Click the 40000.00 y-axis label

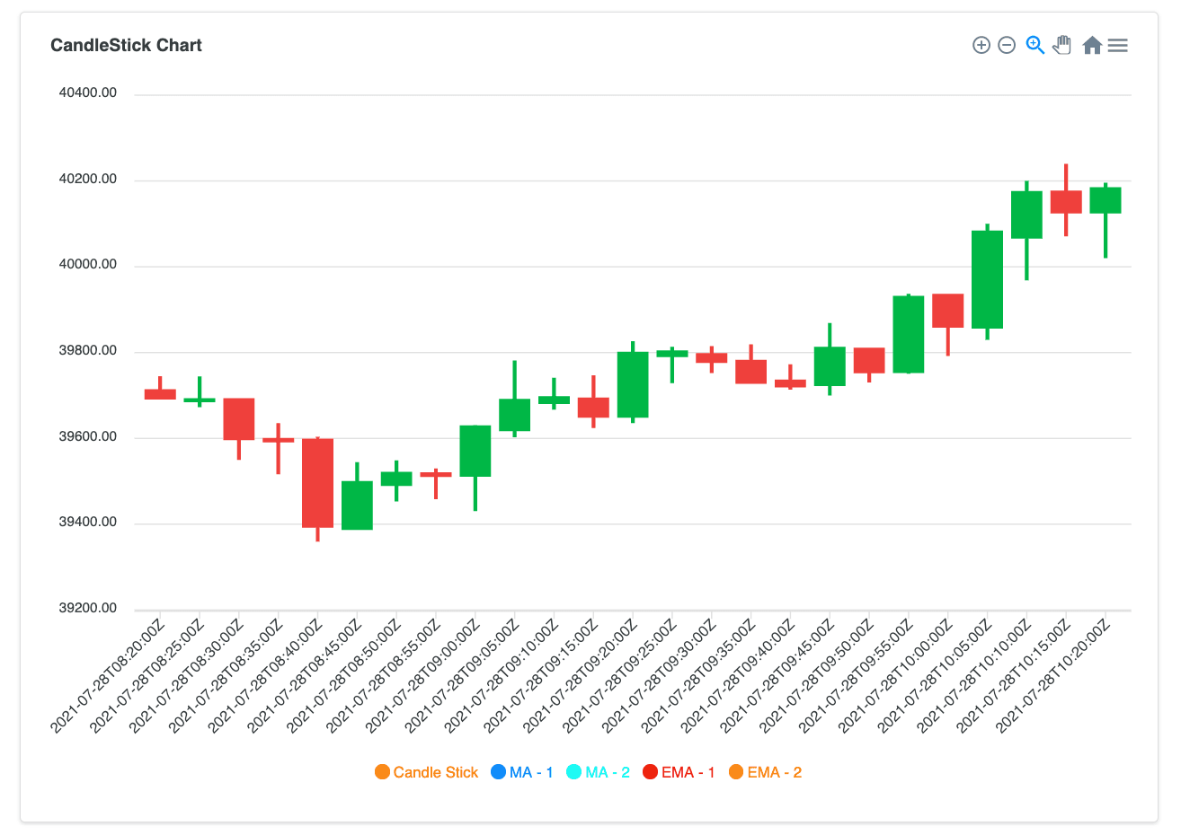click(88, 264)
